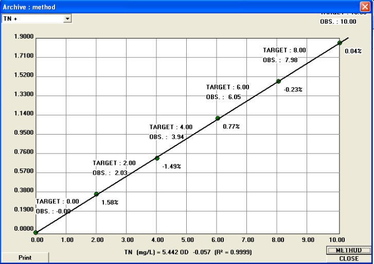Click the 'TARGET : 4.00' label

coord(171,127)
